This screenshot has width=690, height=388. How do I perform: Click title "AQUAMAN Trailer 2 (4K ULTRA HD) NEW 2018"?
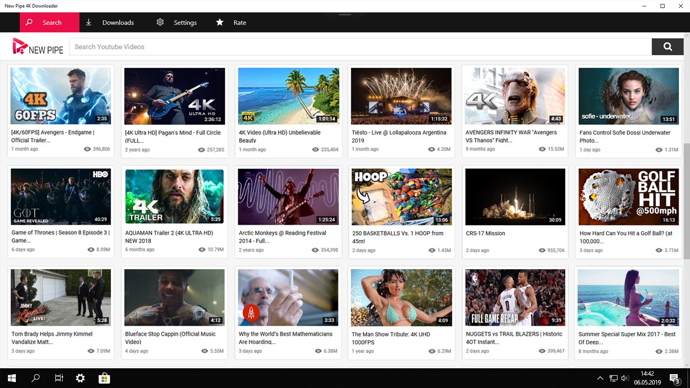[x=169, y=237]
